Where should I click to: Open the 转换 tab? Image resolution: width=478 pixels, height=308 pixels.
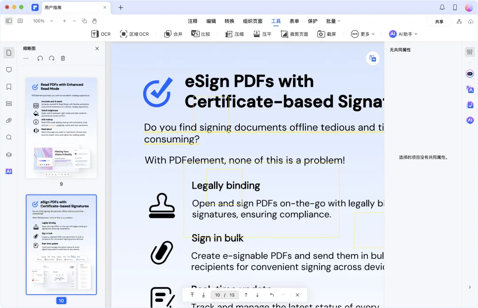click(x=229, y=21)
